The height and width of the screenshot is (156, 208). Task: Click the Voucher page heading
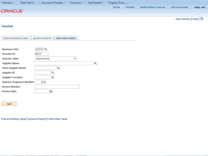pos(7,26)
